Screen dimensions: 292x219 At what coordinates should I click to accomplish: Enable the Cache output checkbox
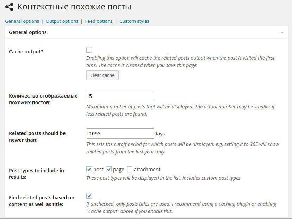[89, 50]
